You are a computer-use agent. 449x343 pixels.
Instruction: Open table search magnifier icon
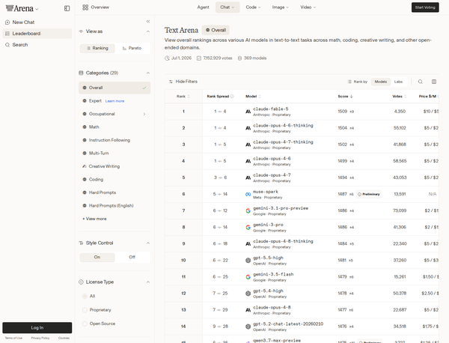pos(420,82)
